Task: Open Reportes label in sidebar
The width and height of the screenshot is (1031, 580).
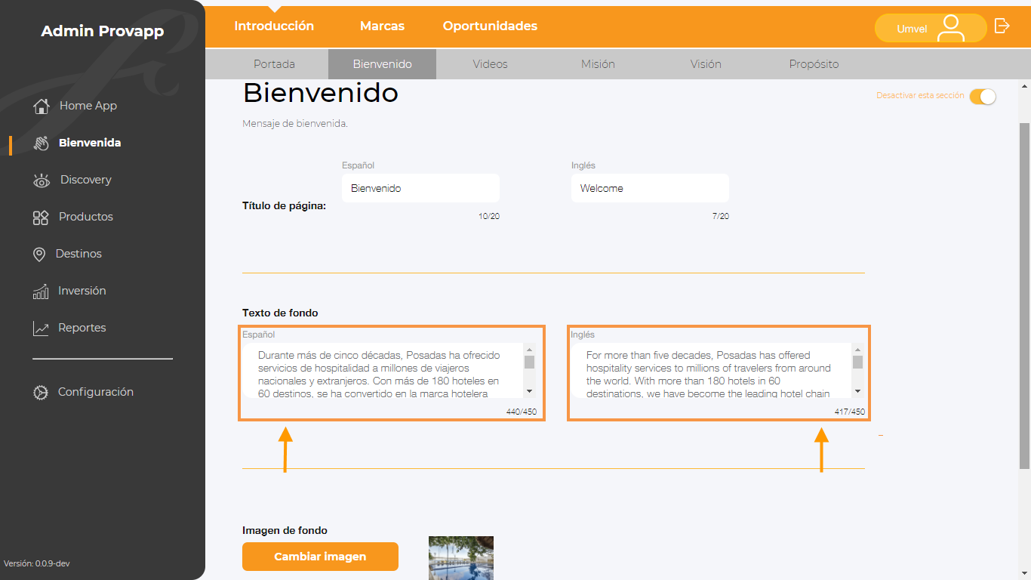Action: pos(82,328)
